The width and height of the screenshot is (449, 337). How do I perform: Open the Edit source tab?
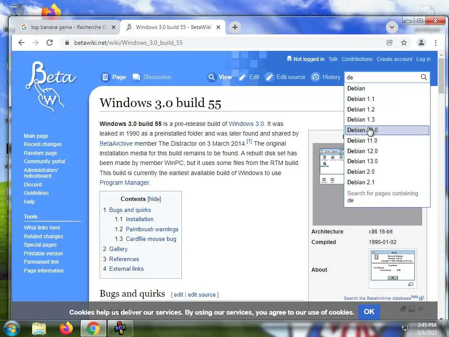point(285,77)
